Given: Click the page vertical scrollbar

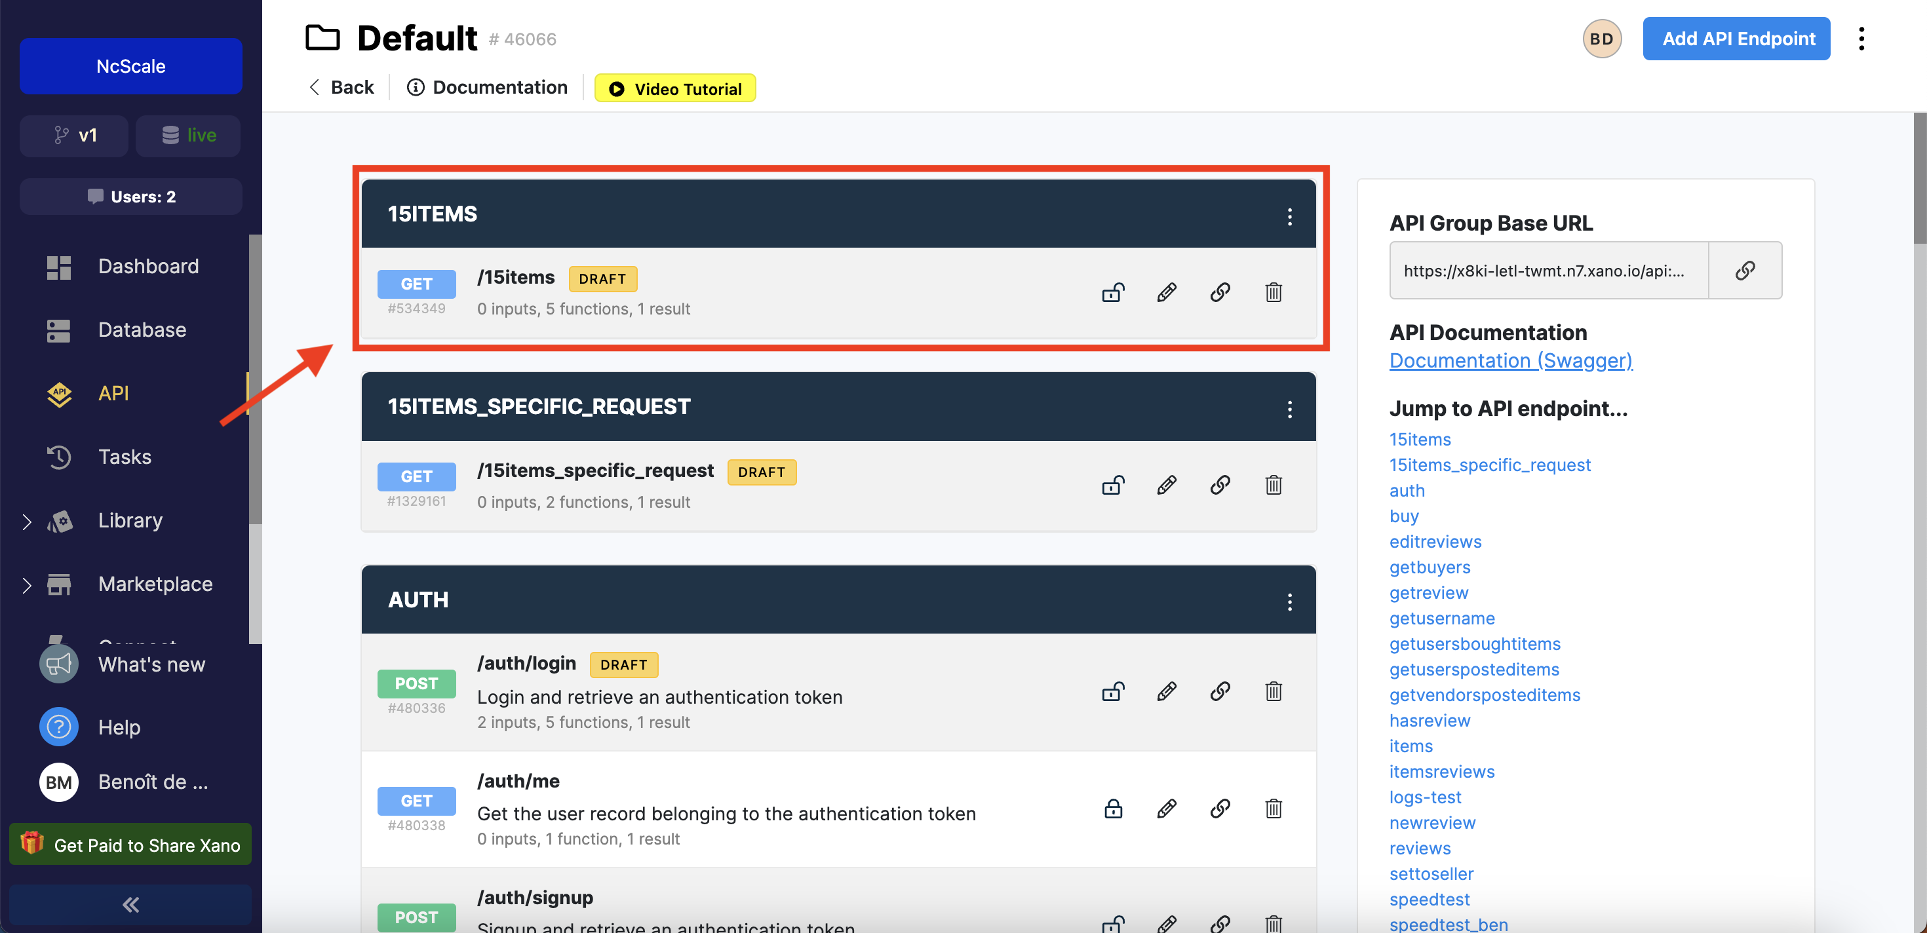Looking at the screenshot, I should 1920,180.
